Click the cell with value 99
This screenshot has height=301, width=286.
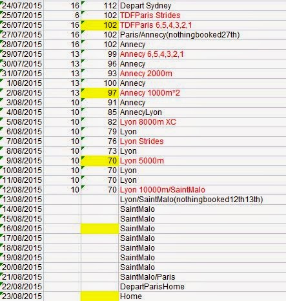99,54
